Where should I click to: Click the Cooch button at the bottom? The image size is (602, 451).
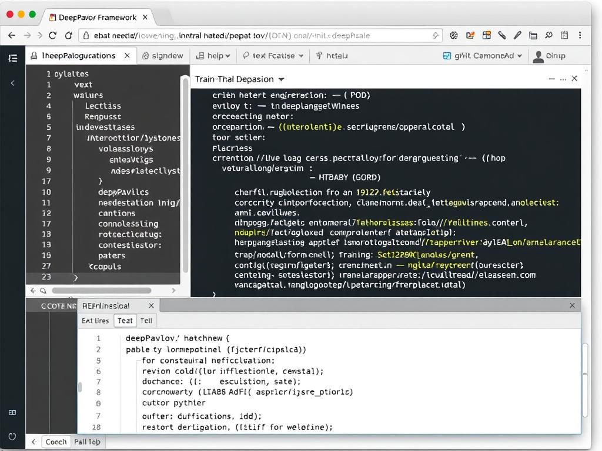pos(56,442)
